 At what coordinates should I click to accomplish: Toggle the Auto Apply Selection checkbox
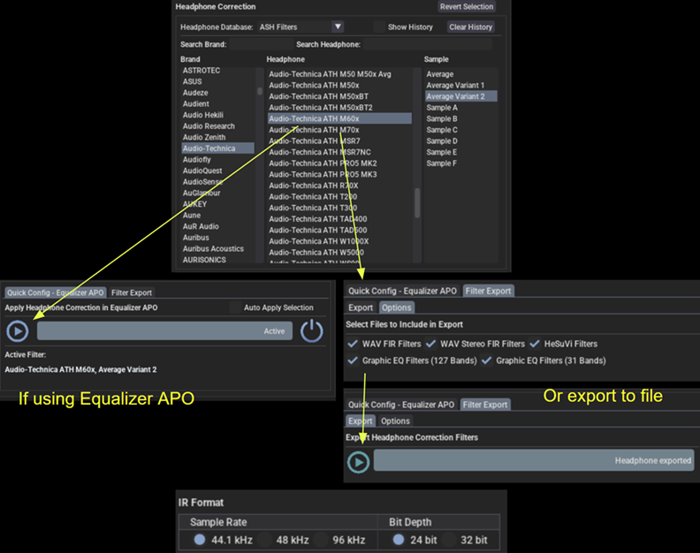tap(236, 307)
